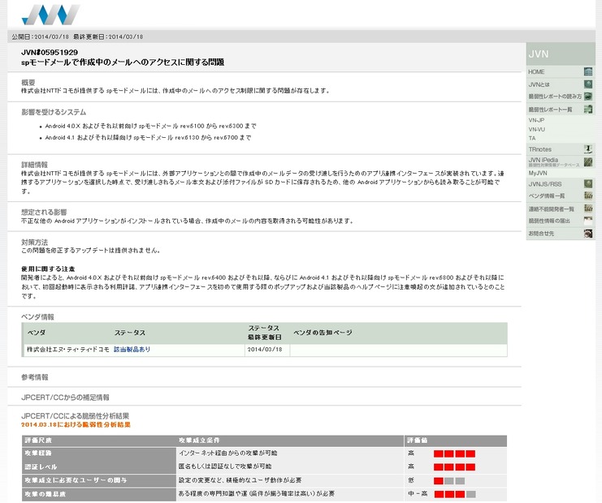Click the orange 2014.03.18における脆弱性分析結果 text

(x=76, y=425)
